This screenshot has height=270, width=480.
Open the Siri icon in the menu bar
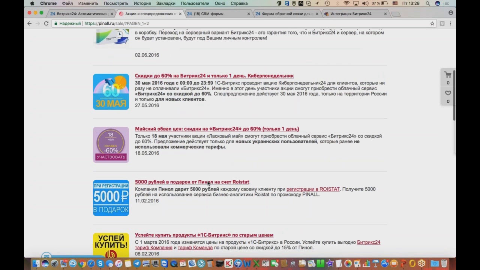coord(438,3)
